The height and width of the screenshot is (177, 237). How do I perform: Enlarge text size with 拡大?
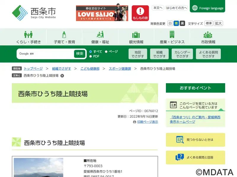[218, 23]
